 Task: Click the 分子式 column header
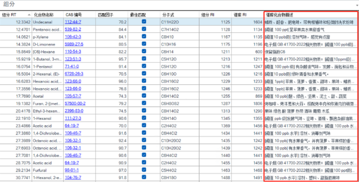click(179, 15)
